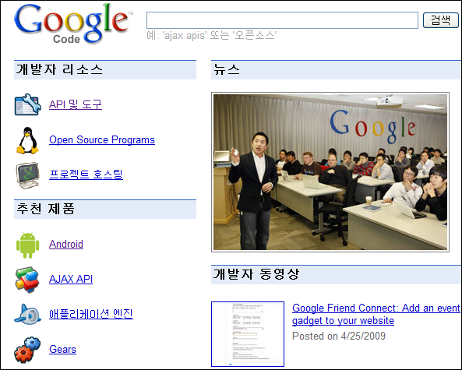Click the green Android robot icon
The width and height of the screenshot is (462, 370).
[28, 245]
